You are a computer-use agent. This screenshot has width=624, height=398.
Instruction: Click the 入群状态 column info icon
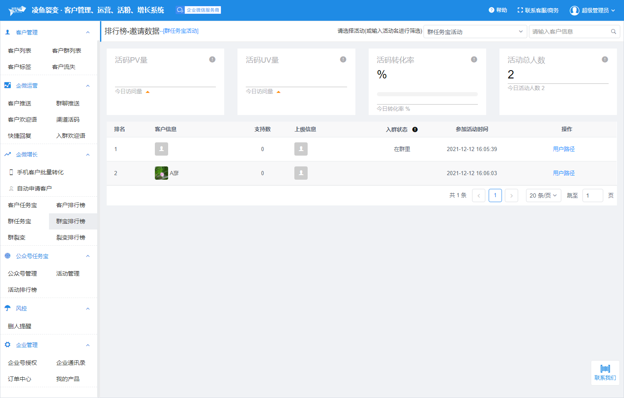click(x=415, y=129)
